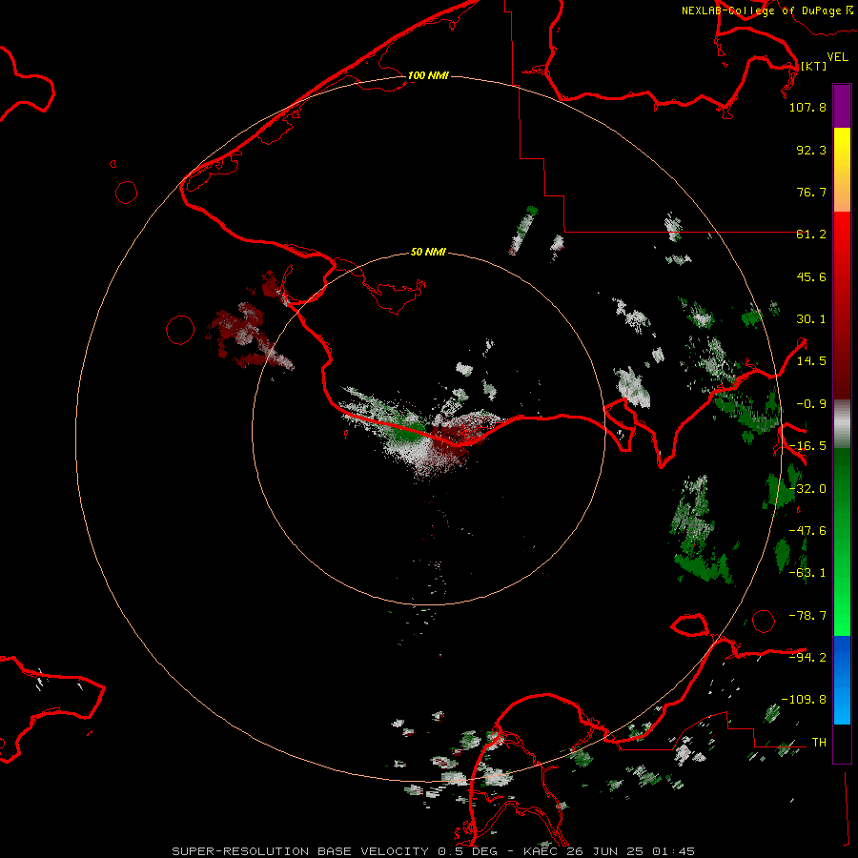Click the 45.6 velocity scale value
Screen dimensions: 858x858
pyautogui.click(x=811, y=276)
